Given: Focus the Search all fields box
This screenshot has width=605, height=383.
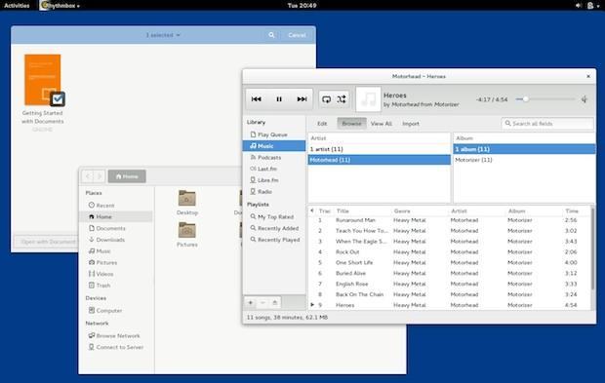Looking at the screenshot, I should (547, 124).
